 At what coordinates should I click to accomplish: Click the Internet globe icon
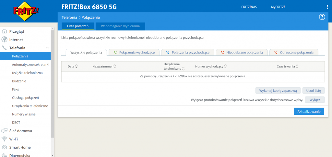[x=5, y=40]
